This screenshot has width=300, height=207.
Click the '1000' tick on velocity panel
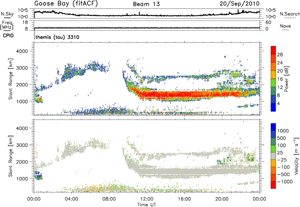(22, 179)
